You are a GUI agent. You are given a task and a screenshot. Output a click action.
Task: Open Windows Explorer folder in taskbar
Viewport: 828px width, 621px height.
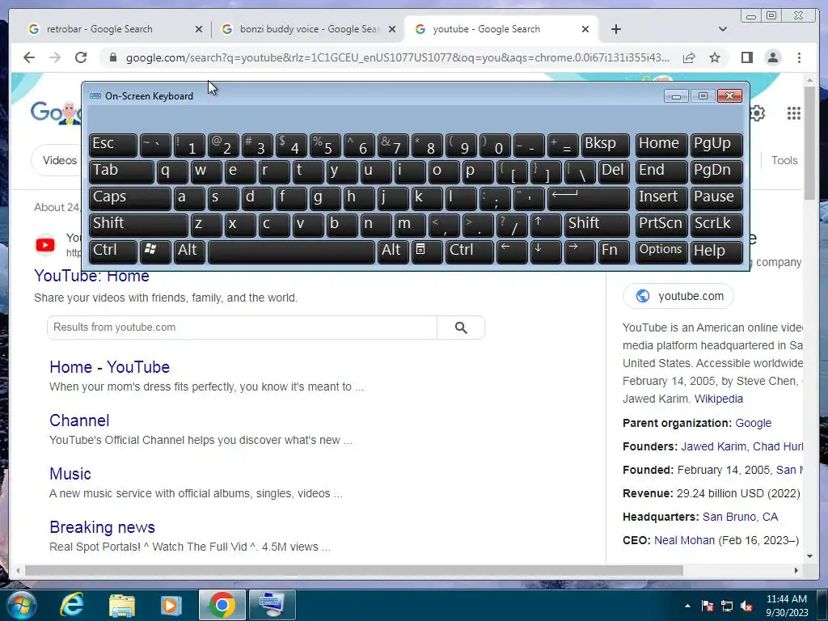coord(122,605)
